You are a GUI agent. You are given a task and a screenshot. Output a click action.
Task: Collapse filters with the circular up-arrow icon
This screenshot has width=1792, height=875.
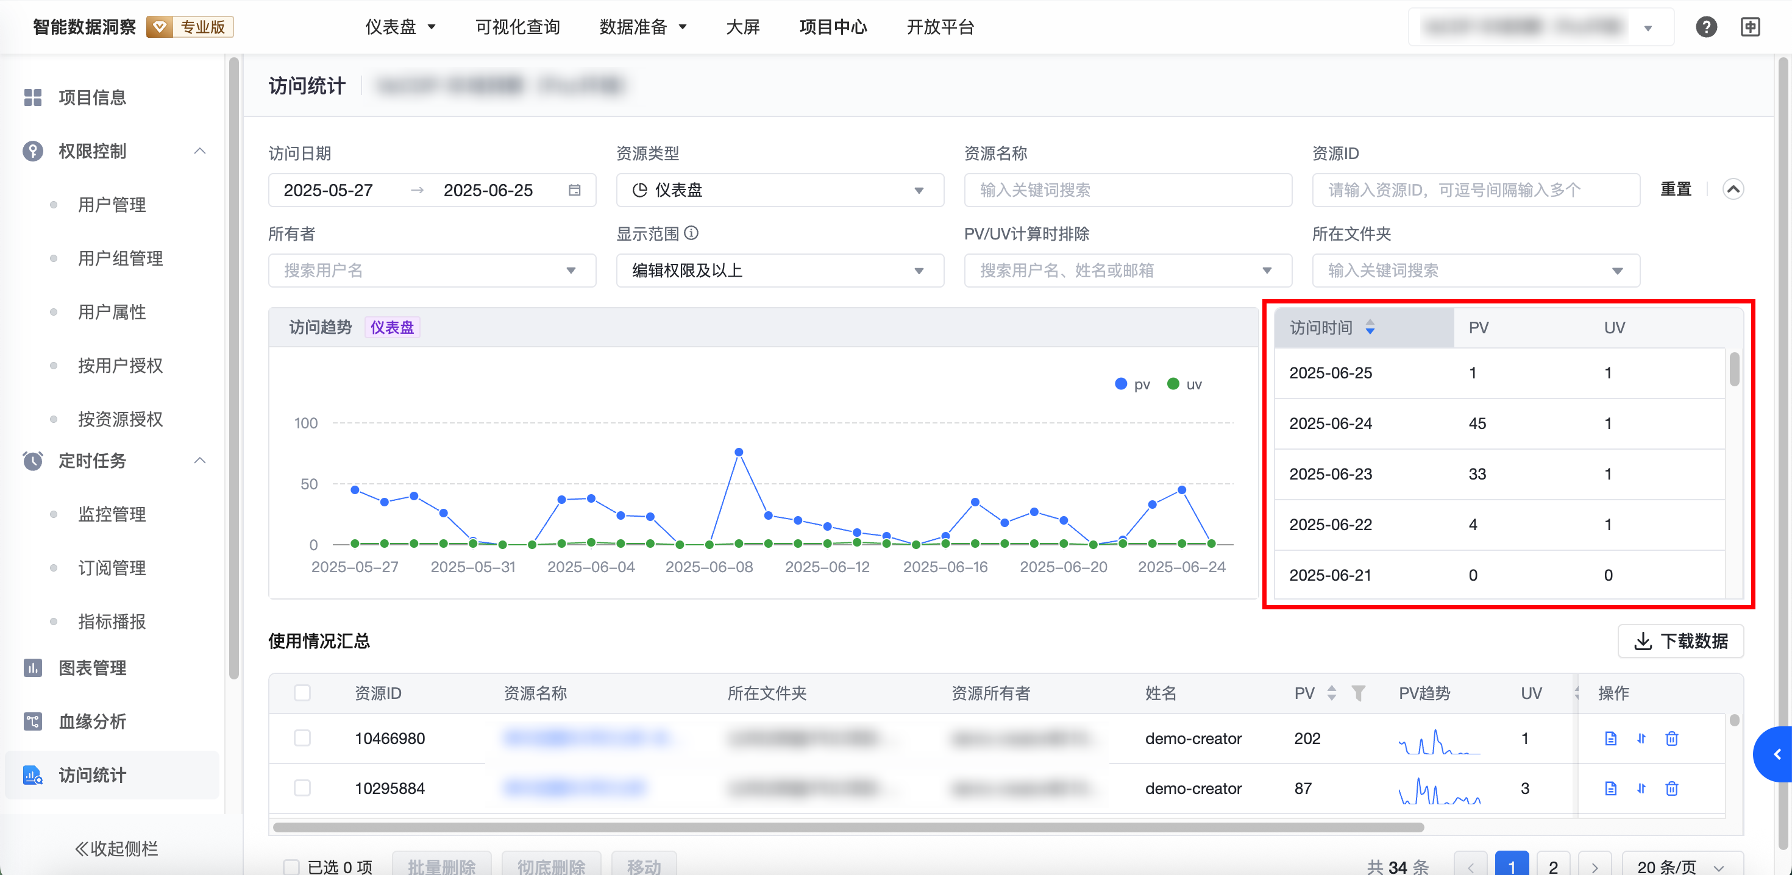coord(1733,189)
